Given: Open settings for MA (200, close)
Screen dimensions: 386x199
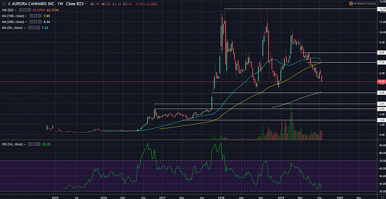Looking at the screenshot, I should 35,22.
